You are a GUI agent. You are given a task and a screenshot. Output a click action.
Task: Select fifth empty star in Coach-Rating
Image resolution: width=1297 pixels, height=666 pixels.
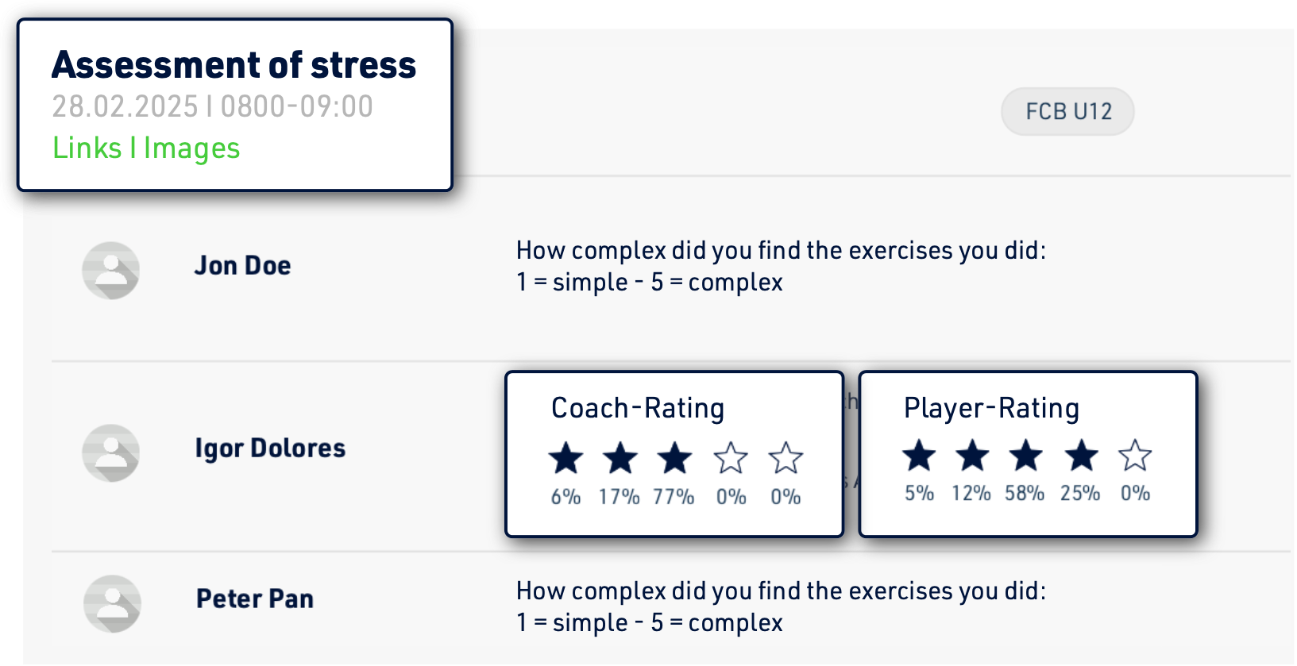(786, 458)
